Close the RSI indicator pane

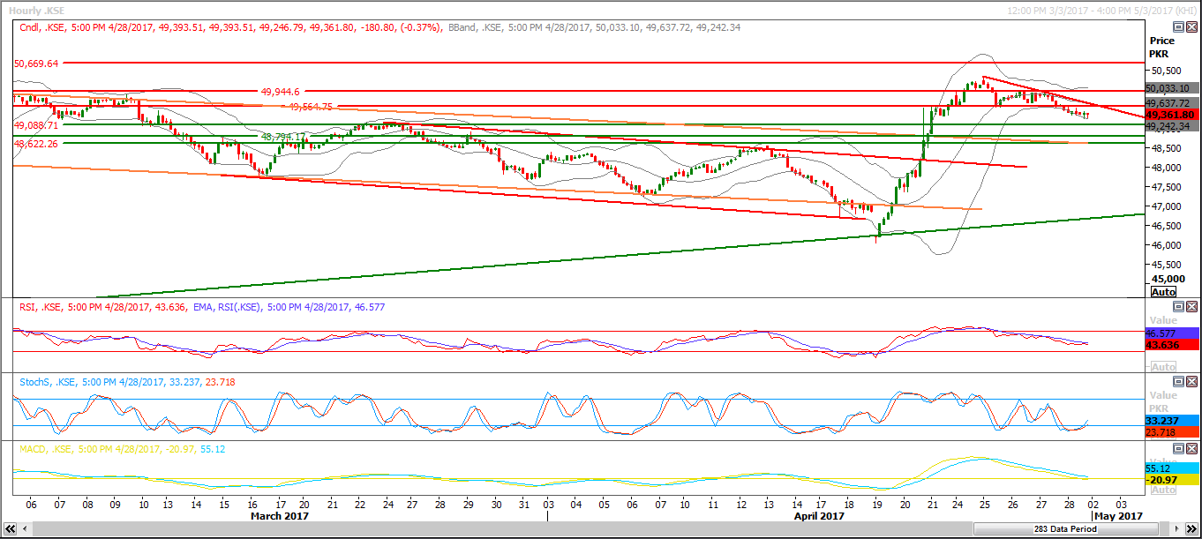coord(1191,306)
